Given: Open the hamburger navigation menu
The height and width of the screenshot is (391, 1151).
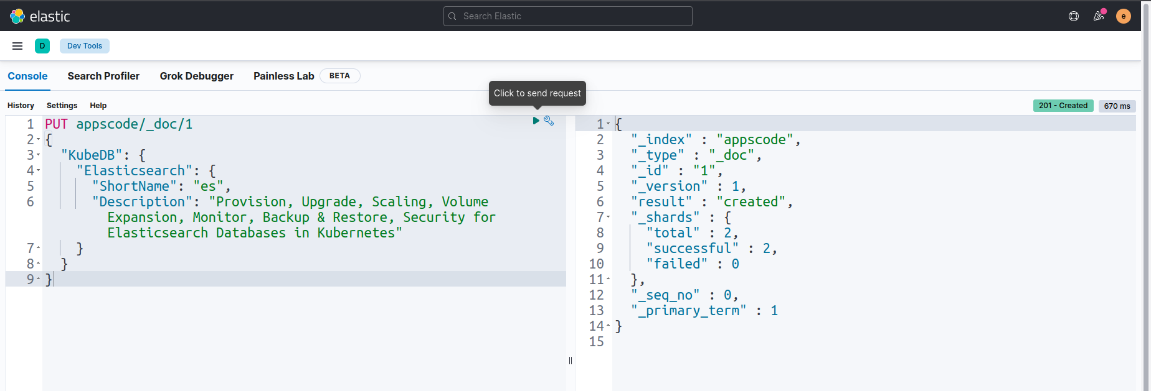Looking at the screenshot, I should (x=17, y=46).
